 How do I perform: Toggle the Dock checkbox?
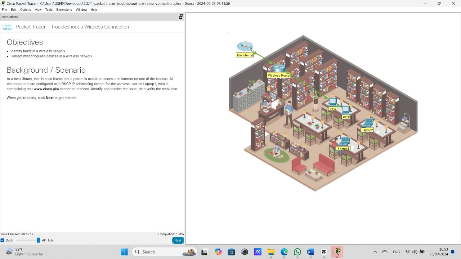3,240
